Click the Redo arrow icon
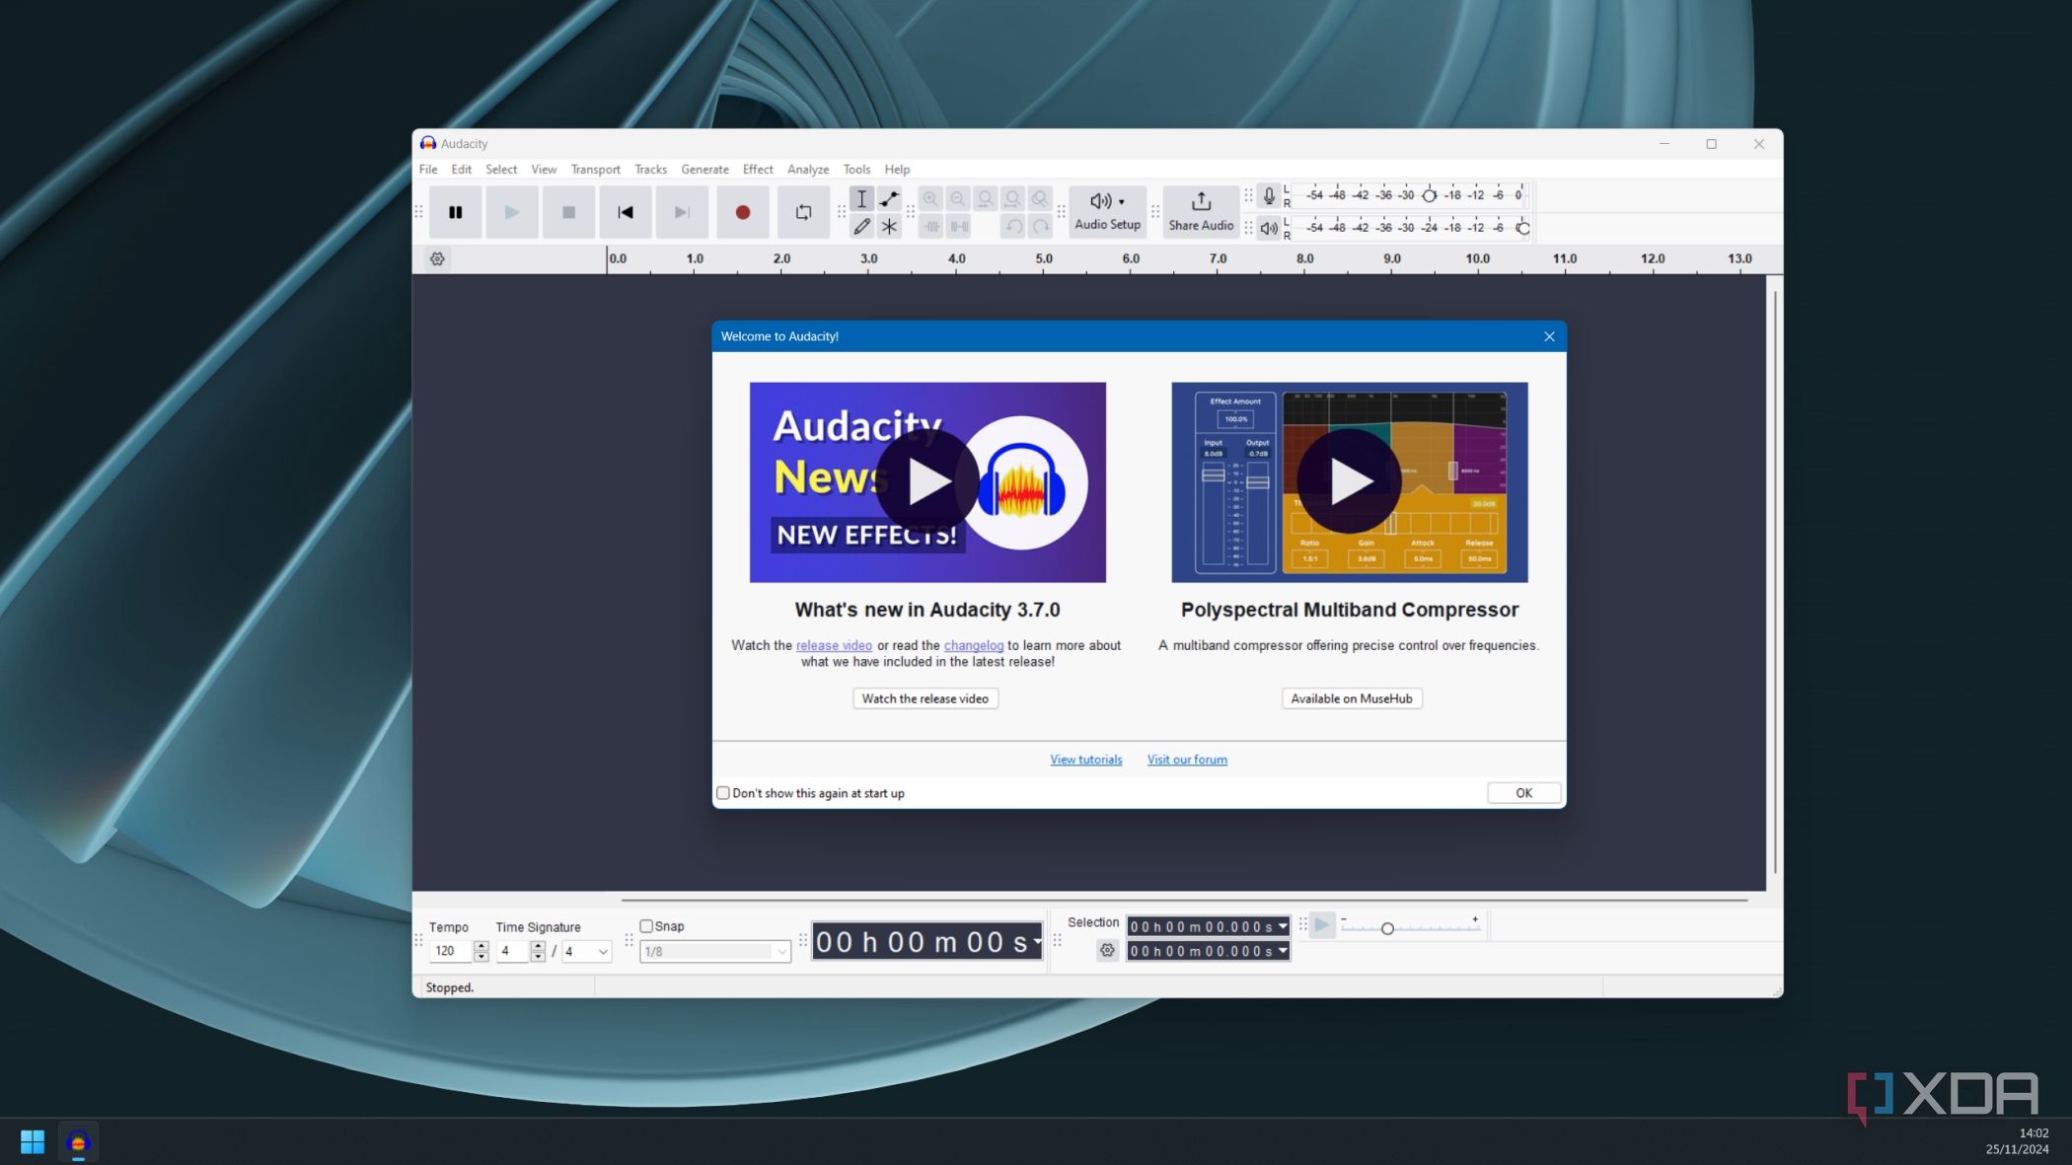Viewport: 2072px width, 1165px height. (x=1041, y=226)
